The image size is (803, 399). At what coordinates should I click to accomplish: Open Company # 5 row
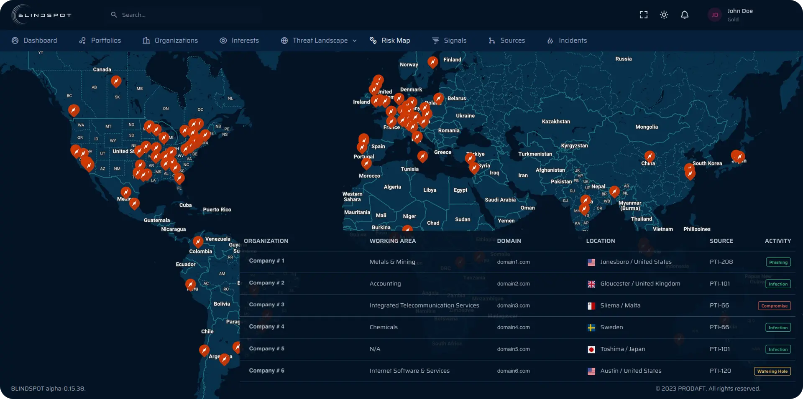tap(517, 349)
